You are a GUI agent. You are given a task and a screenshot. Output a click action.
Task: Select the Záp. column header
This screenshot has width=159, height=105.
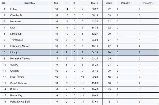[x=56, y=3]
